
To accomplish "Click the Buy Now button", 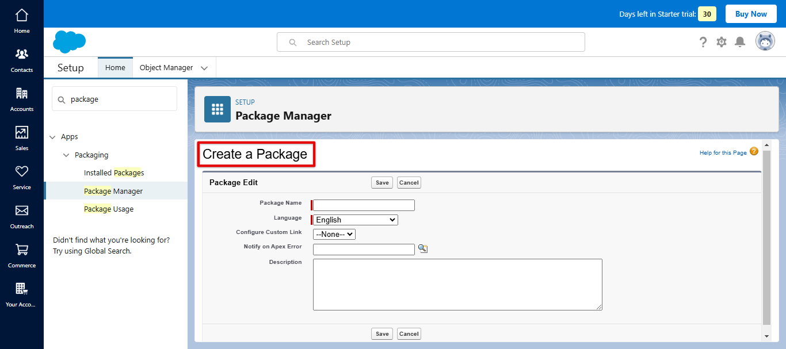I will coord(751,14).
